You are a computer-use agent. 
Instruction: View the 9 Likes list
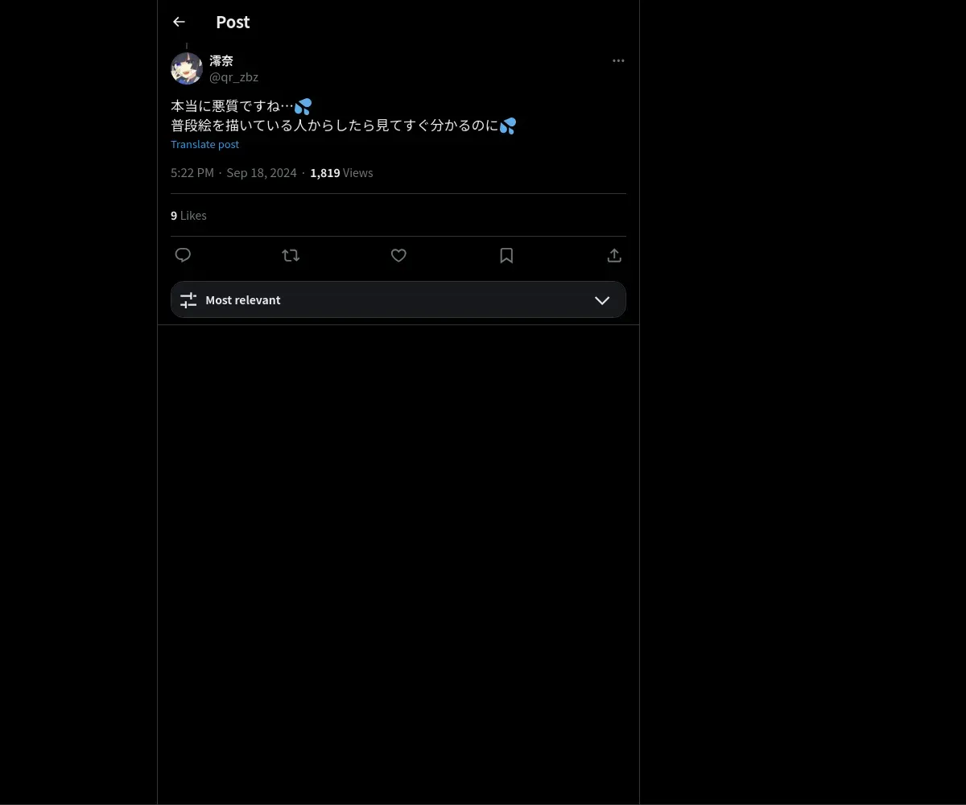click(x=188, y=215)
